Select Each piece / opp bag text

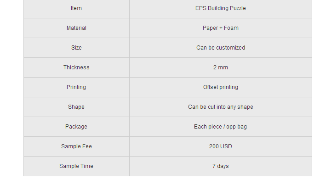tap(221, 127)
